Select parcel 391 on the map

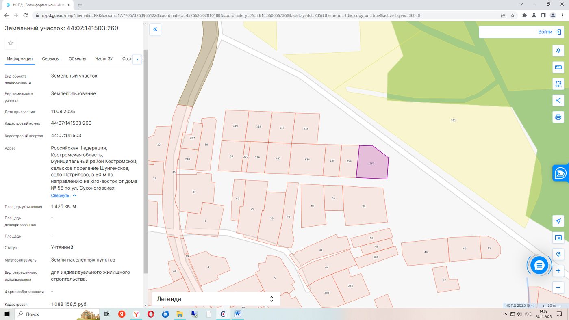[453, 121]
